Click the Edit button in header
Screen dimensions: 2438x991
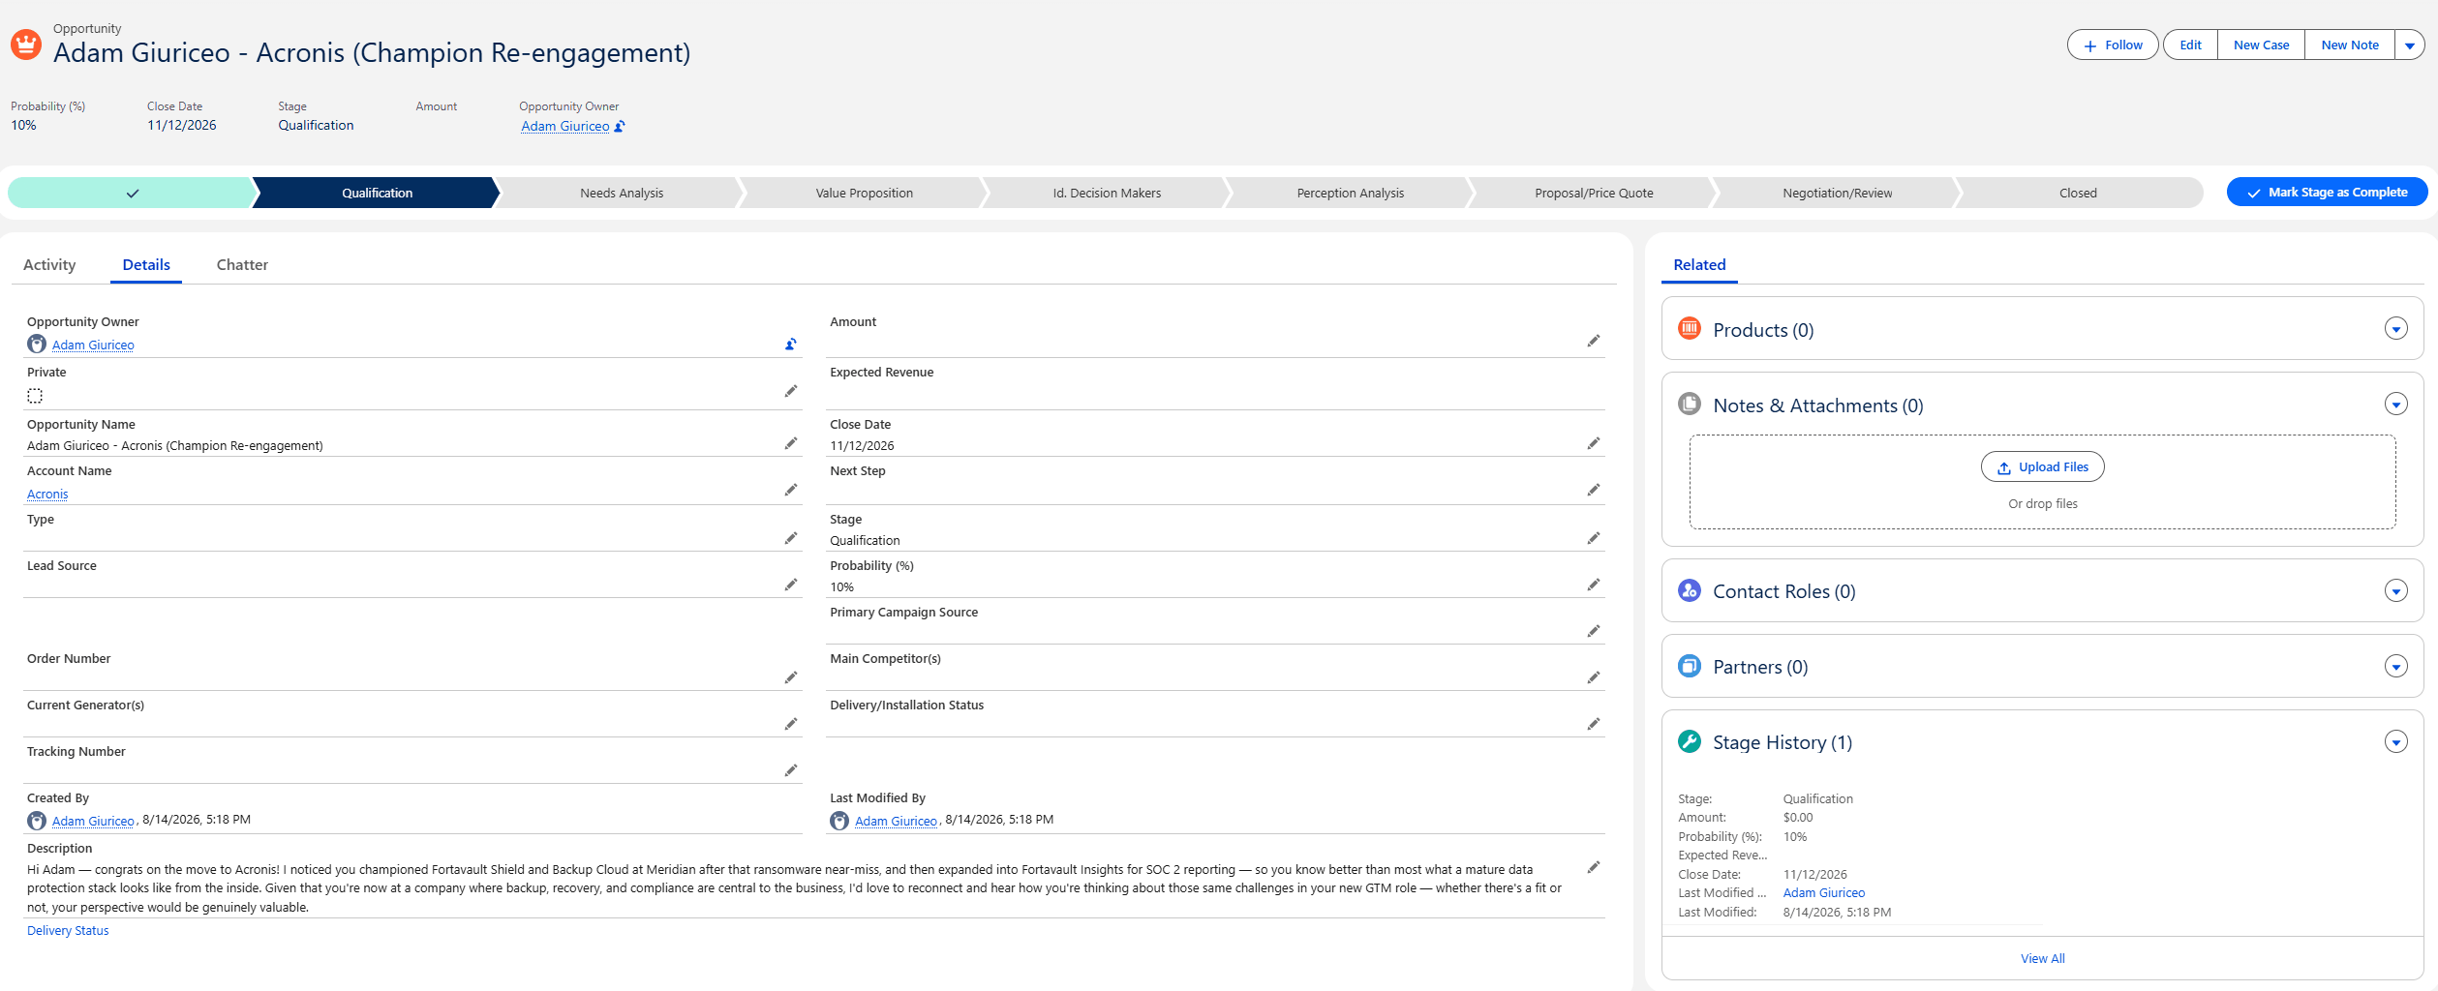tap(2190, 45)
